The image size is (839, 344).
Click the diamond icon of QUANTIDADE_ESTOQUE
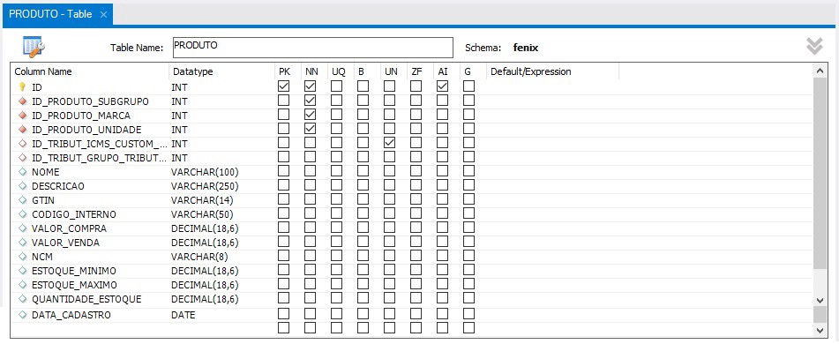22,298
